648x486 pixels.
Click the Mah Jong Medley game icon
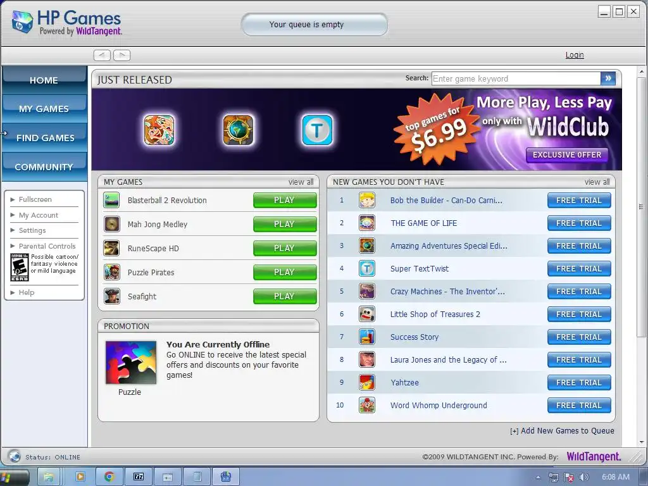[x=111, y=224]
